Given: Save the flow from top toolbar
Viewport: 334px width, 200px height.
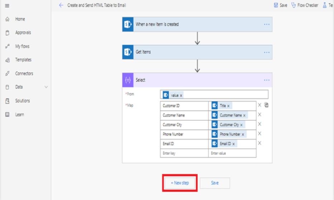Looking at the screenshot, I should pos(281,5).
